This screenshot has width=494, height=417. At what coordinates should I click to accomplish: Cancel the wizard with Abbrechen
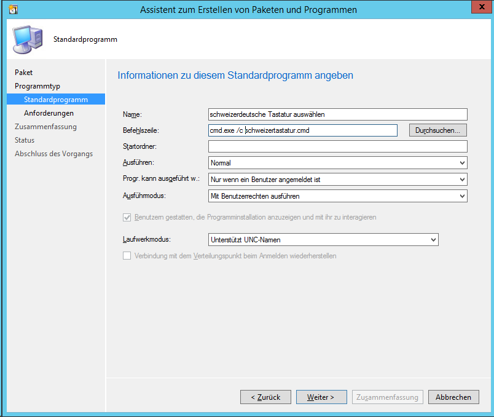coord(453,397)
